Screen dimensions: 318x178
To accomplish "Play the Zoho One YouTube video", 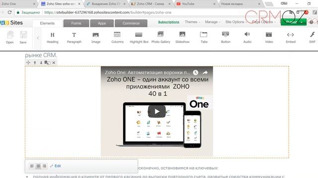I will click(157, 111).
